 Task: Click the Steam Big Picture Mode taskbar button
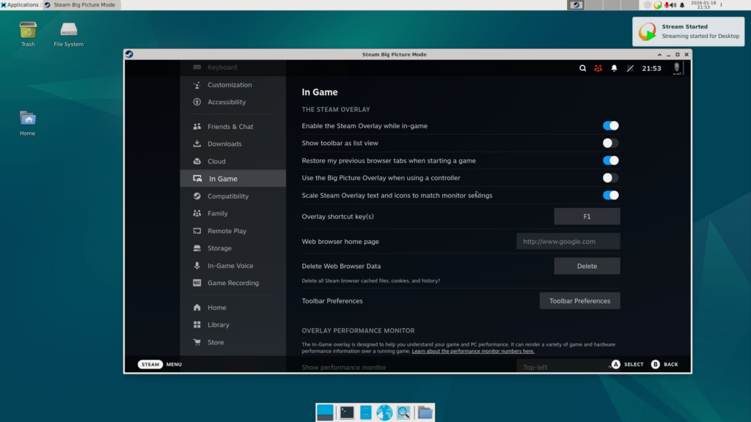[x=81, y=5]
